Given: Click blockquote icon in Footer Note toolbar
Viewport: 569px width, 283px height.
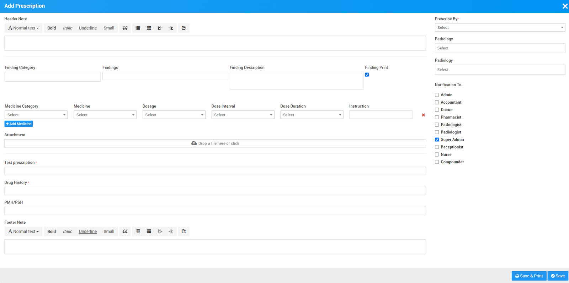Looking at the screenshot, I should pyautogui.click(x=125, y=232).
